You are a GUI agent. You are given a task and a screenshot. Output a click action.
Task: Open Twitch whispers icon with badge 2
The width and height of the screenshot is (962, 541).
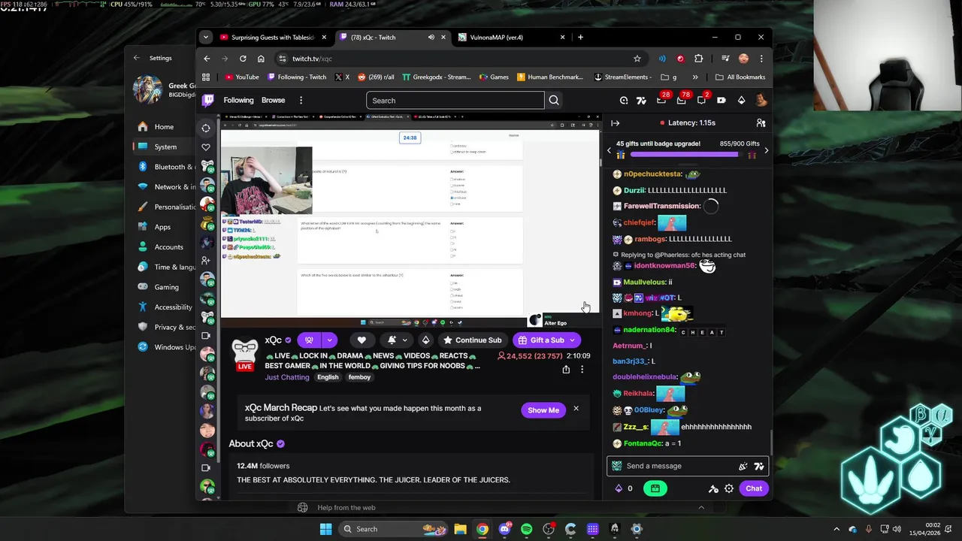pos(700,101)
